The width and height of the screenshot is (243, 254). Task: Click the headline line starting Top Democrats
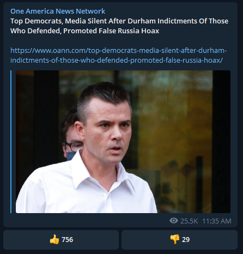point(119,21)
